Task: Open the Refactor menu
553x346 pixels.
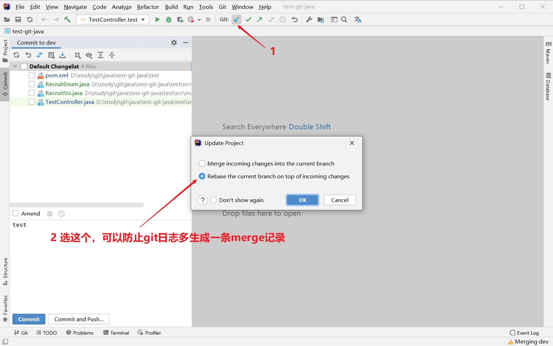Action: point(148,7)
